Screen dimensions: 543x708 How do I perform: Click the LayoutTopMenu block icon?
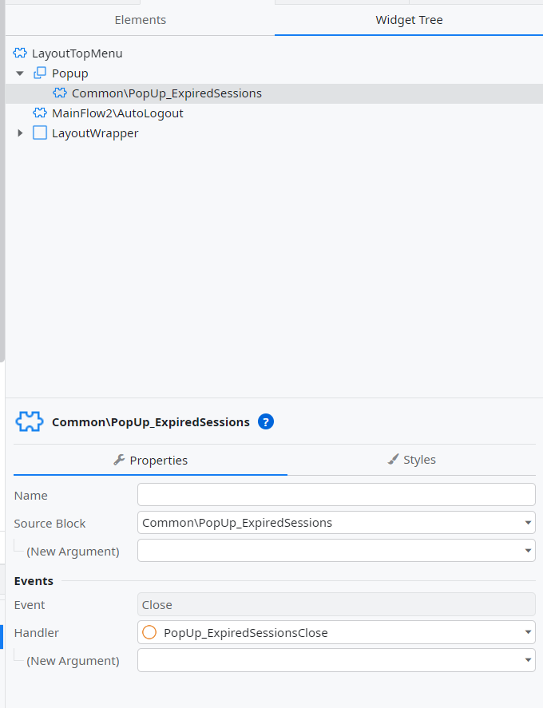coord(20,53)
